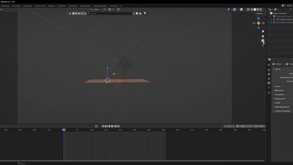Open the Animation workspace tab
Viewport: 293px width, 165px height.
click(x=62, y=6)
